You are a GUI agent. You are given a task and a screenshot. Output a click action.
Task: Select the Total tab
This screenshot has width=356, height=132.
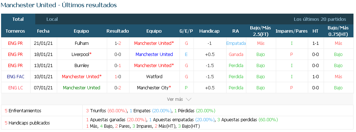click(18, 19)
